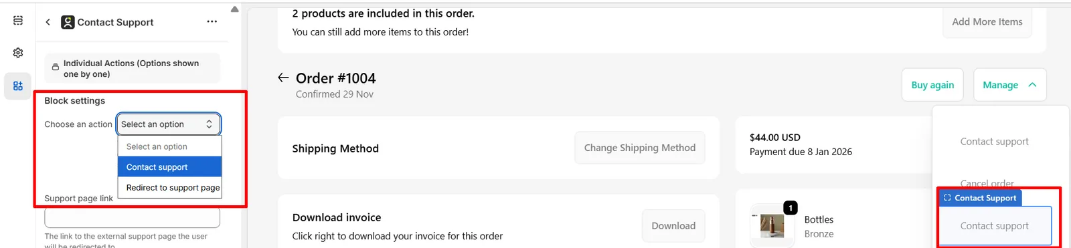Open the Bottles product thumbnail
The height and width of the screenshot is (248, 1071).
tap(772, 226)
